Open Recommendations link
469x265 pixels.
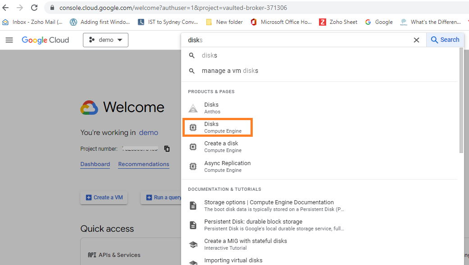click(x=144, y=164)
